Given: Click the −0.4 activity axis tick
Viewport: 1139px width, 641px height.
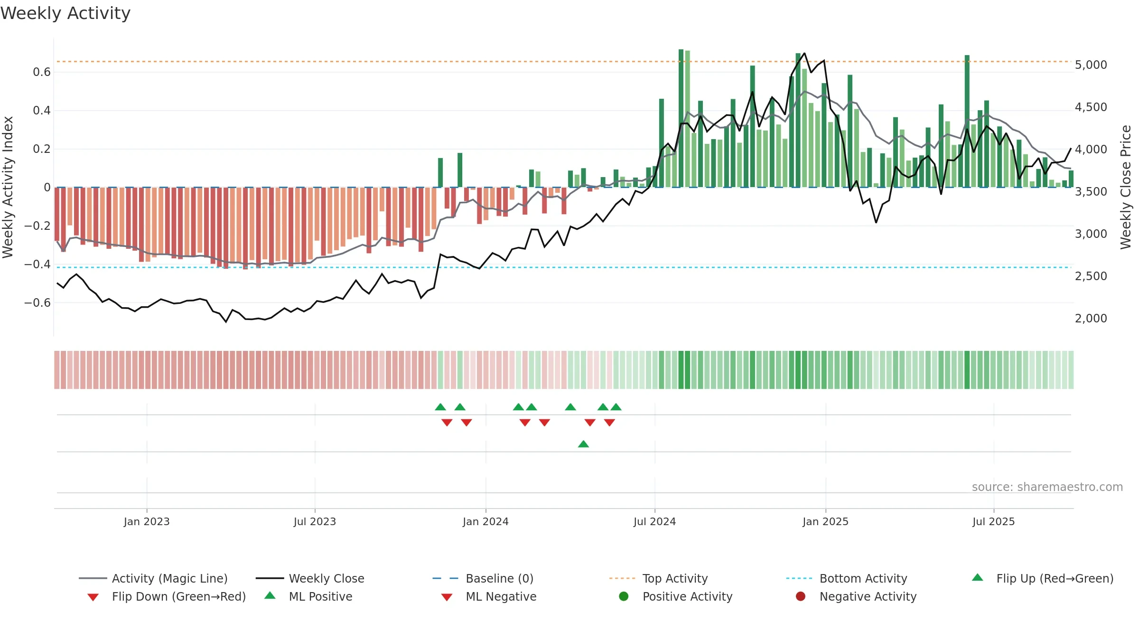Looking at the screenshot, I should (x=37, y=264).
